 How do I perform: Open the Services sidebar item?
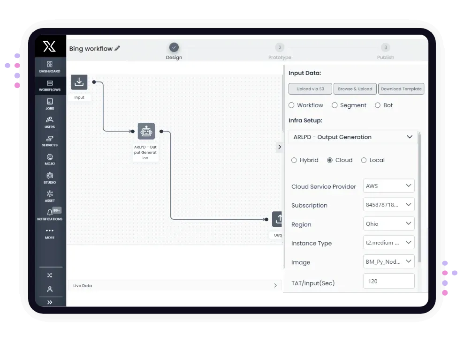[x=50, y=141]
